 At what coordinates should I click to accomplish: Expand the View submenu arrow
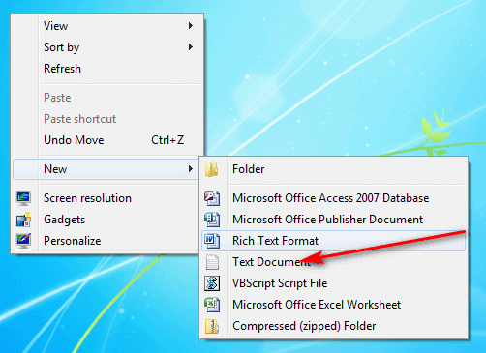point(191,26)
